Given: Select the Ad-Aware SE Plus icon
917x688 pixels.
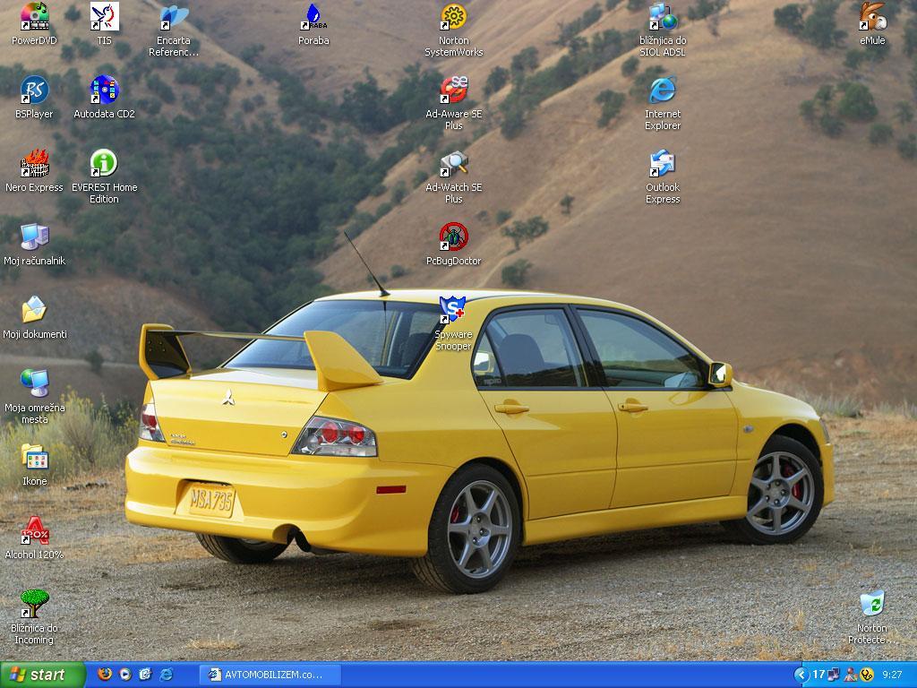Looking at the screenshot, I should pos(454,103).
